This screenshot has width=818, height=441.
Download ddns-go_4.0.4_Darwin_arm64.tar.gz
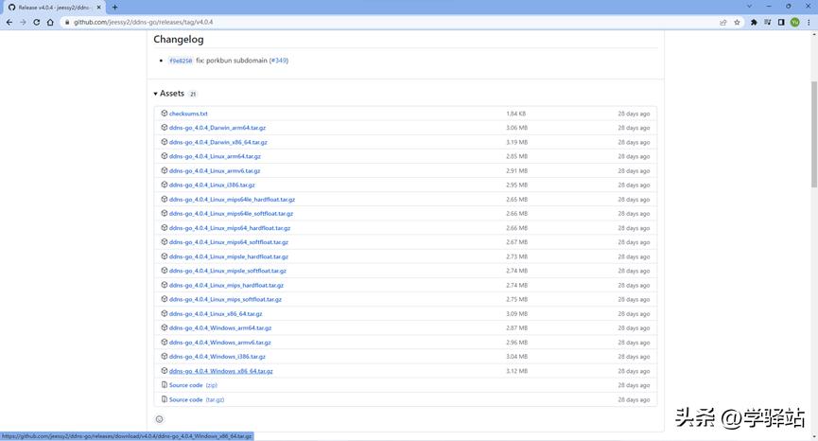click(x=218, y=128)
